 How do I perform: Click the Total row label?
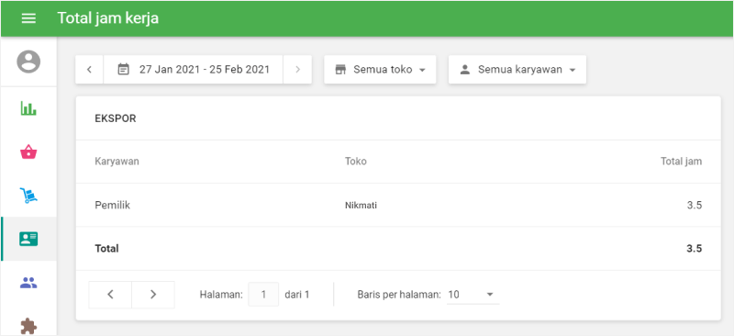[106, 249]
